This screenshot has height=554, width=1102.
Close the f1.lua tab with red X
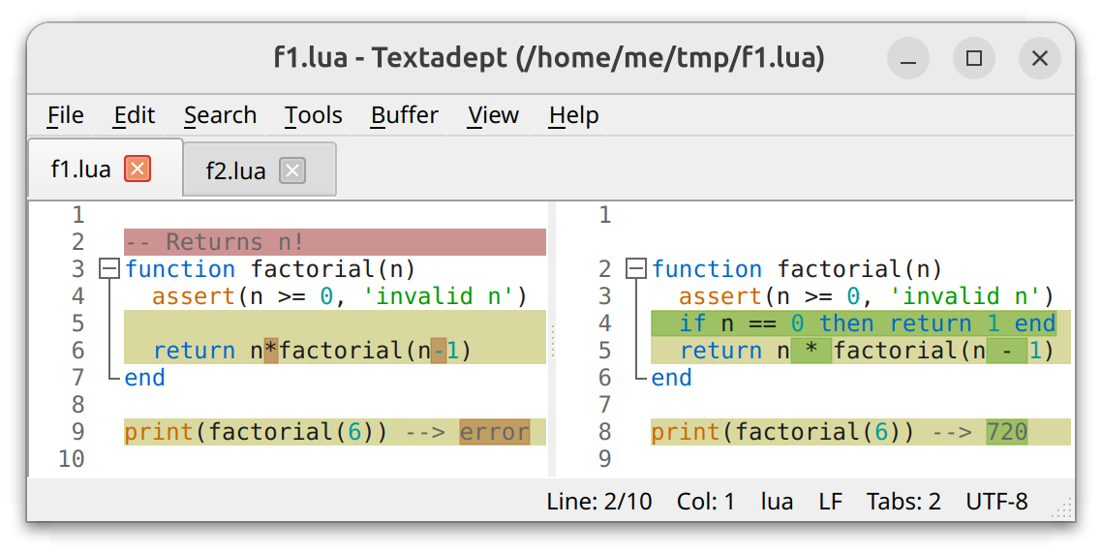(138, 169)
